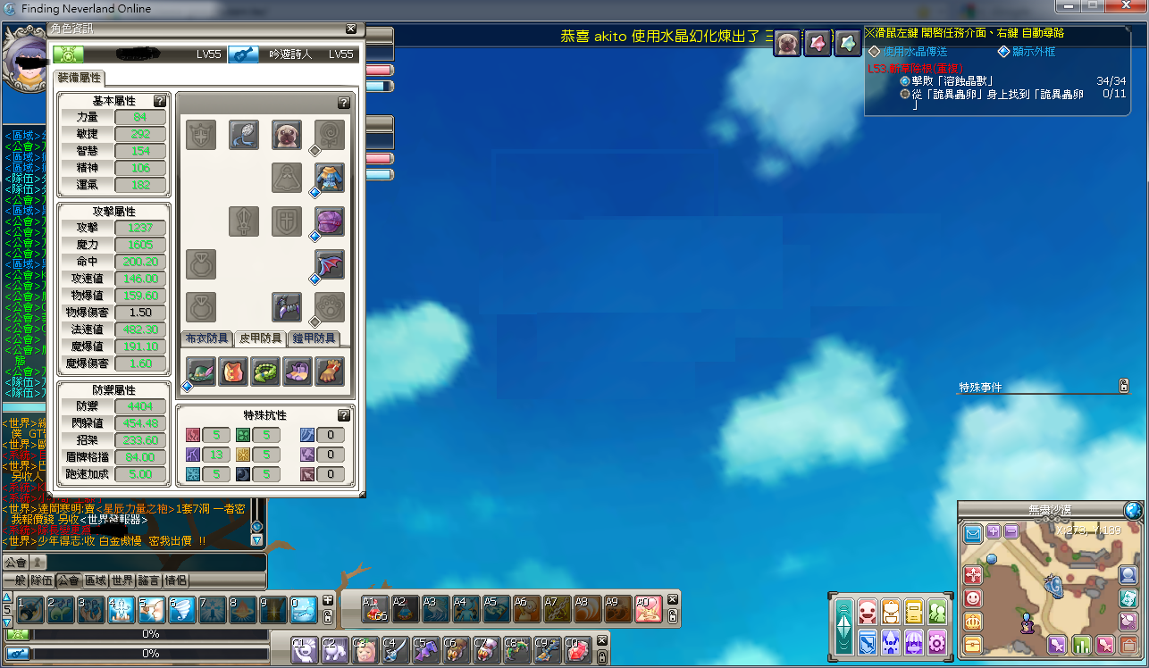Open help for 基本屬性 section
1149x668 pixels.
click(x=160, y=101)
